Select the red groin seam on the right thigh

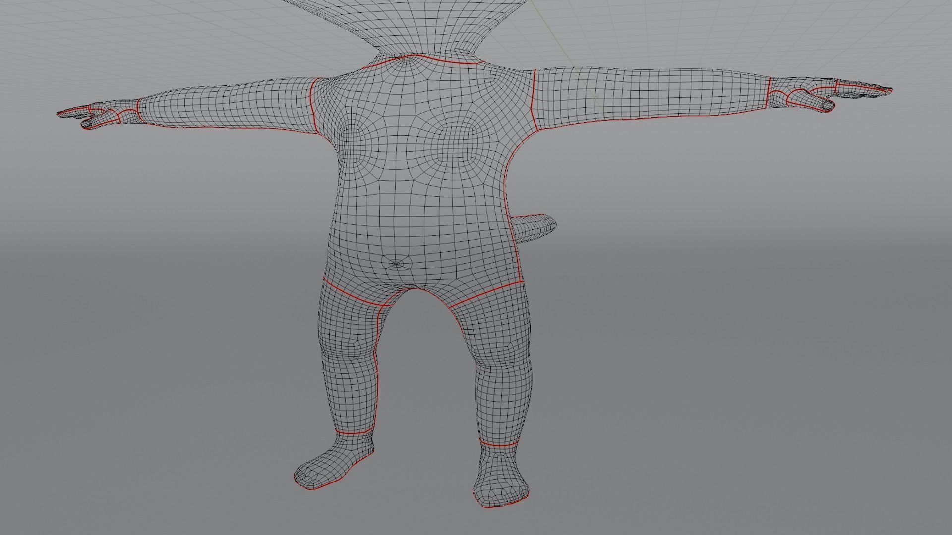point(486,293)
